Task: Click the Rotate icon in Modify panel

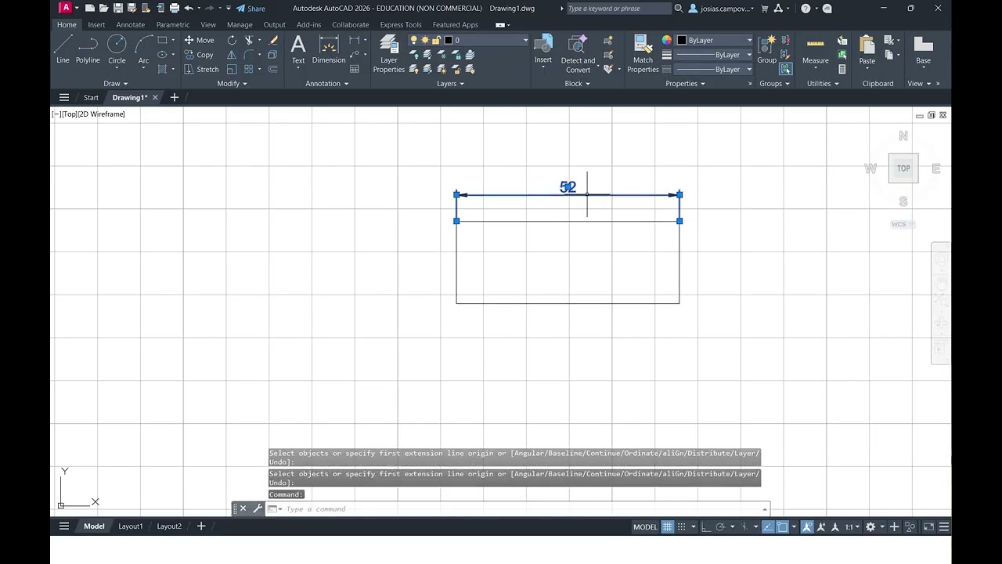Action: pos(232,40)
